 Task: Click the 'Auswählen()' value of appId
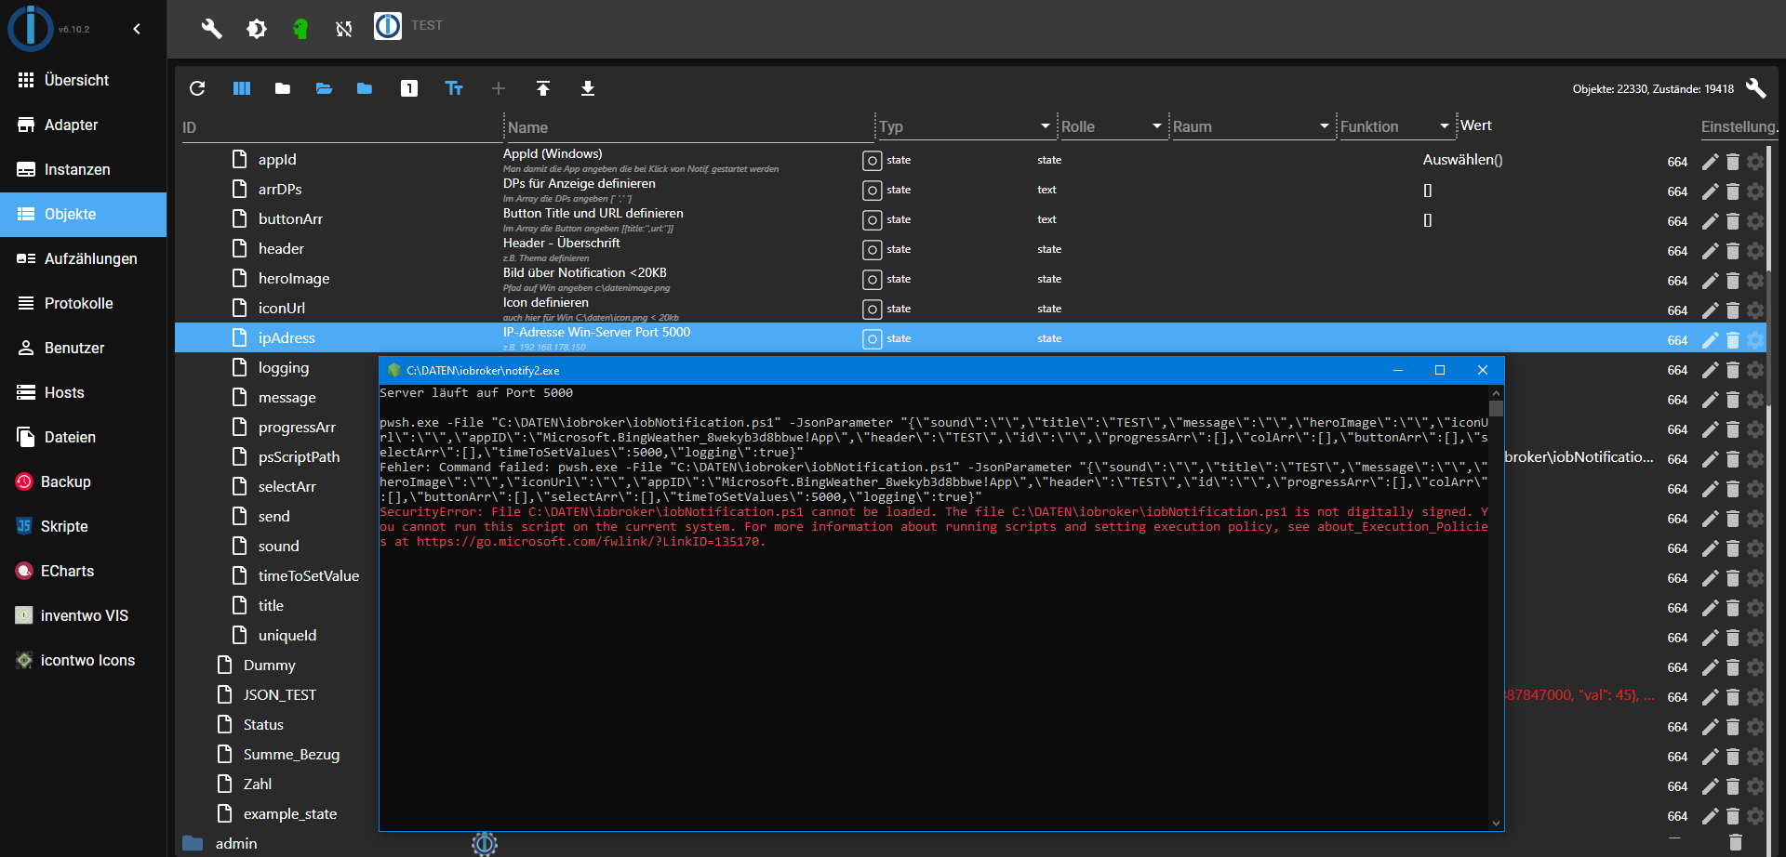[x=1462, y=160]
